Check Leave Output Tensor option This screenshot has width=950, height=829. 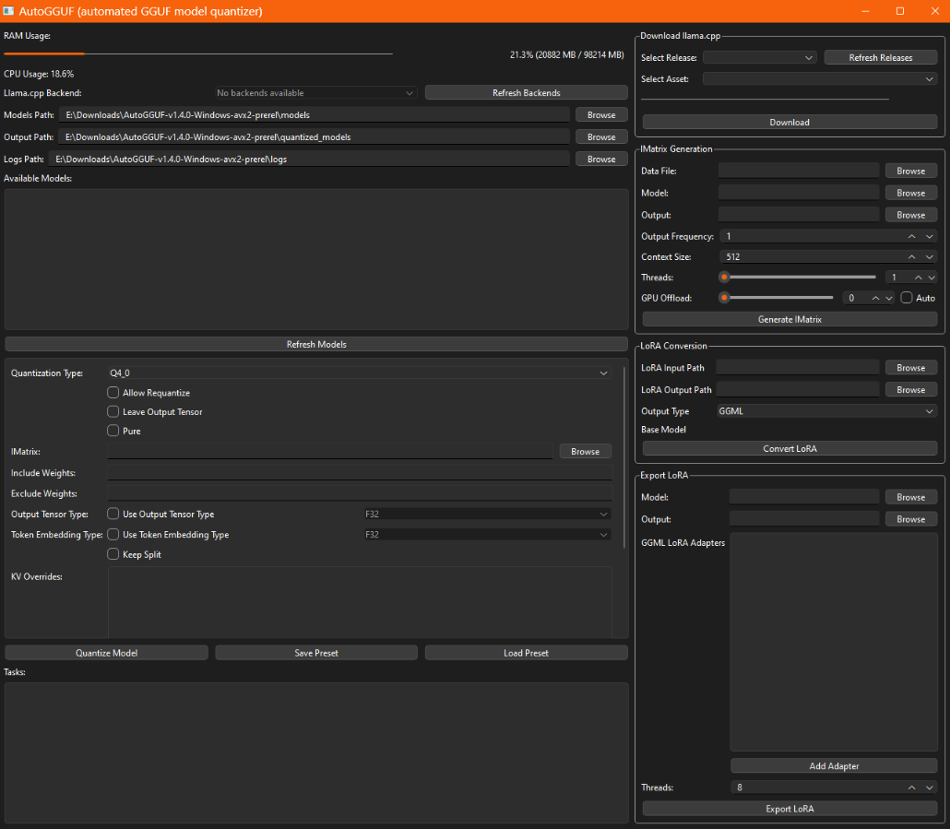pos(113,412)
